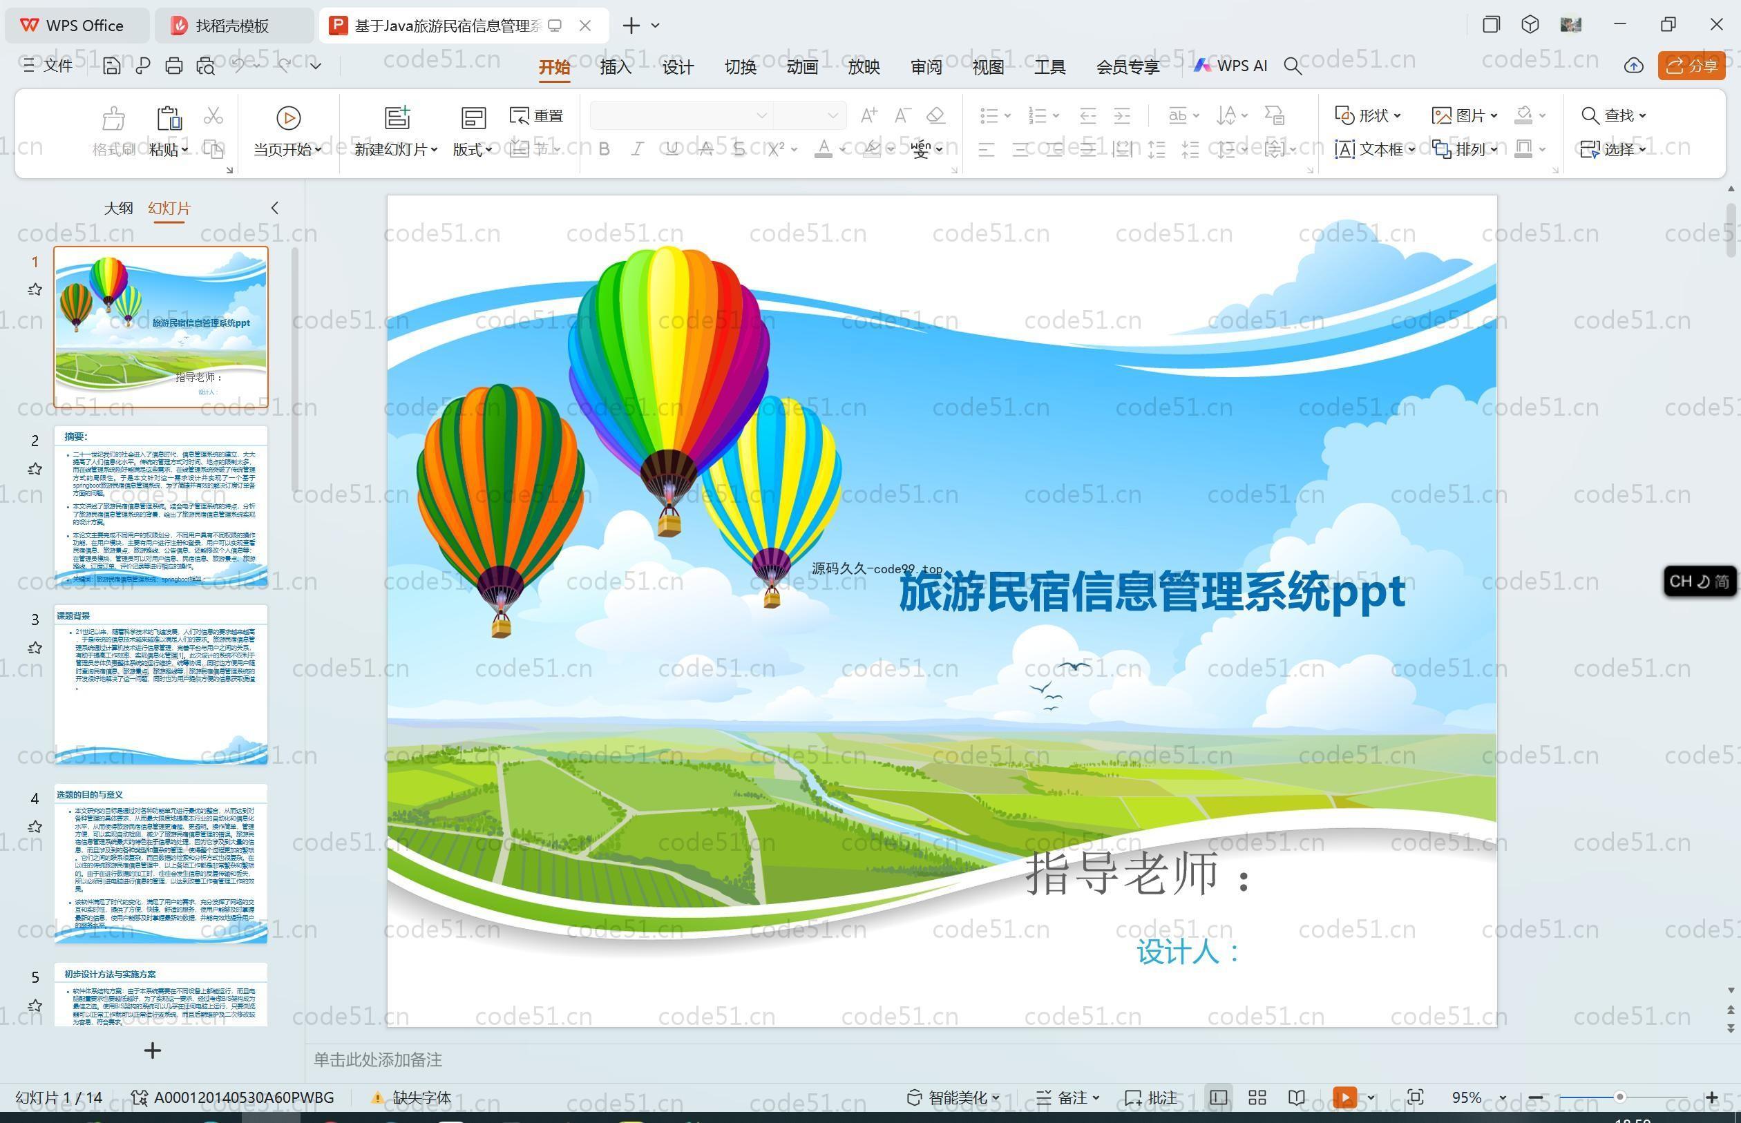Click the Paste clipboard icon
Image resolution: width=1741 pixels, height=1123 pixels.
(x=169, y=117)
